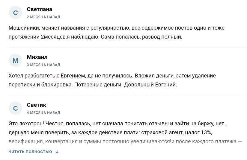247x160 pixels.
Task: Click the reviewer name Светлана
Action: point(40,9)
